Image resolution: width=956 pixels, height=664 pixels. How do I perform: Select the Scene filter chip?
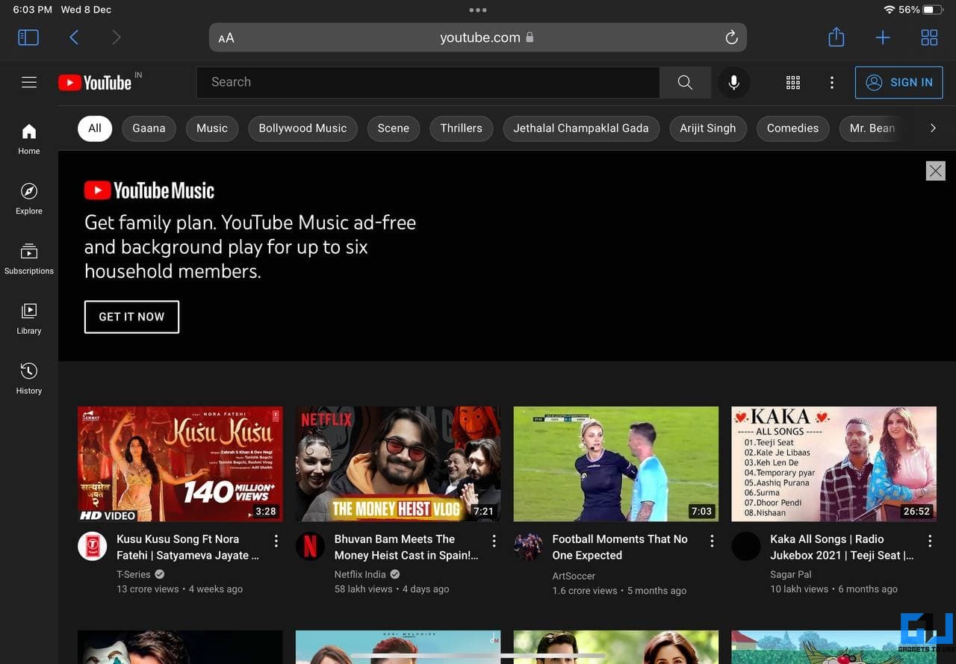(394, 128)
